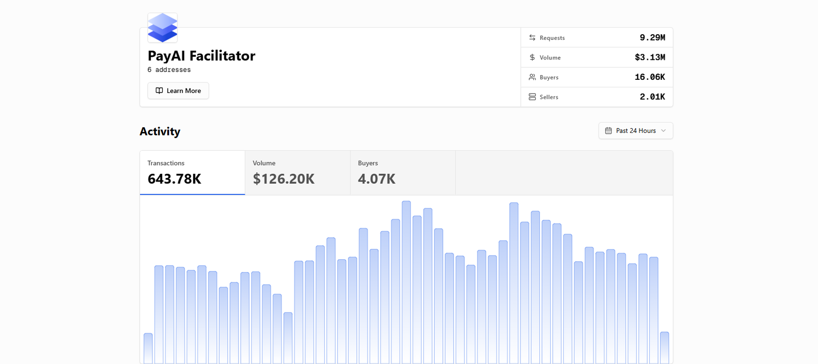The width and height of the screenshot is (818, 364).
Task: Click the last short bar in chart
Action: point(665,348)
